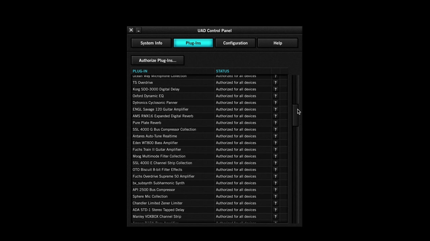Image resolution: width=430 pixels, height=241 pixels.
Task: Minimize the UAD Control Panel window
Action: [x=138, y=30]
